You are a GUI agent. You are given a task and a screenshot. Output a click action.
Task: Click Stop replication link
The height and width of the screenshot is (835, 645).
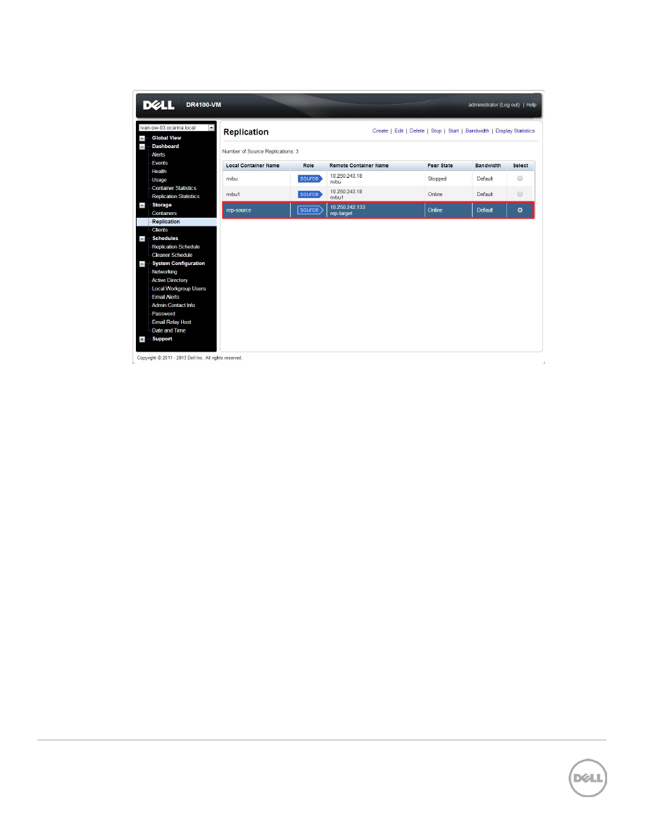tap(436, 131)
